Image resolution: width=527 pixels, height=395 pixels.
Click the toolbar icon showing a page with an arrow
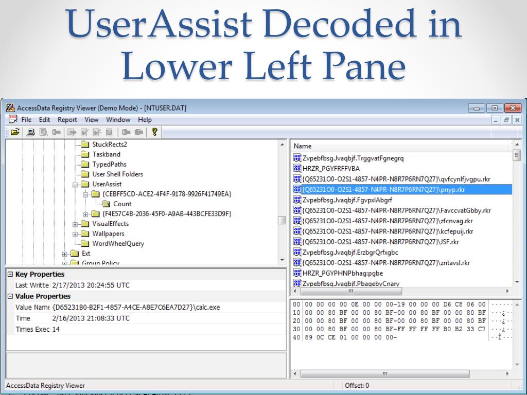[72, 132]
